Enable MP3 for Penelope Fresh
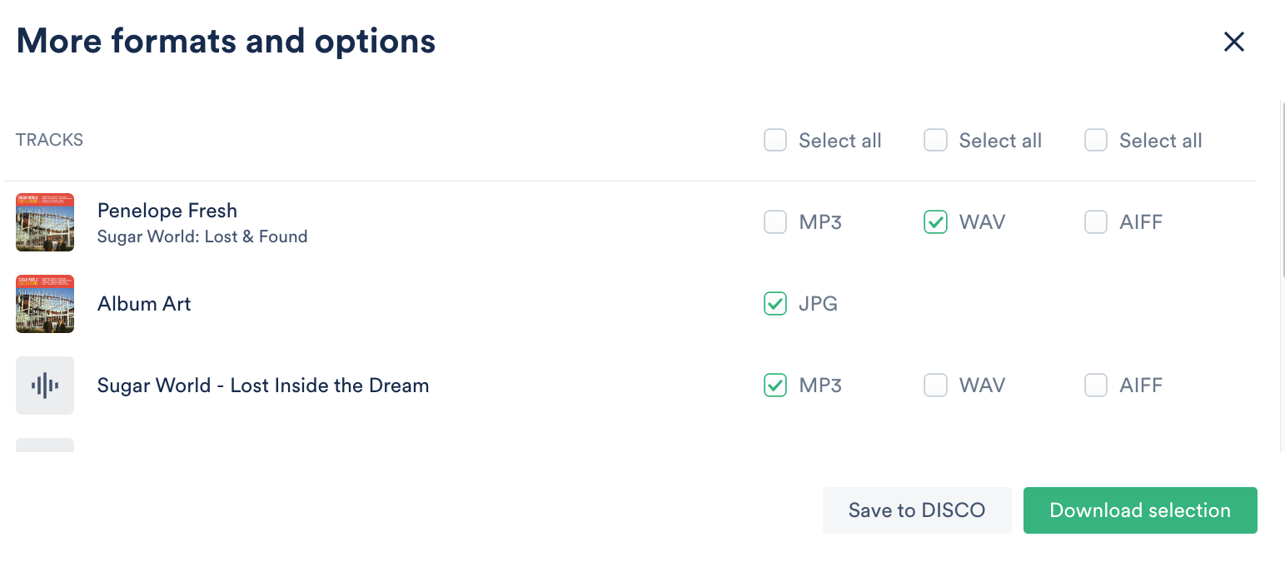The image size is (1285, 562). click(x=775, y=222)
